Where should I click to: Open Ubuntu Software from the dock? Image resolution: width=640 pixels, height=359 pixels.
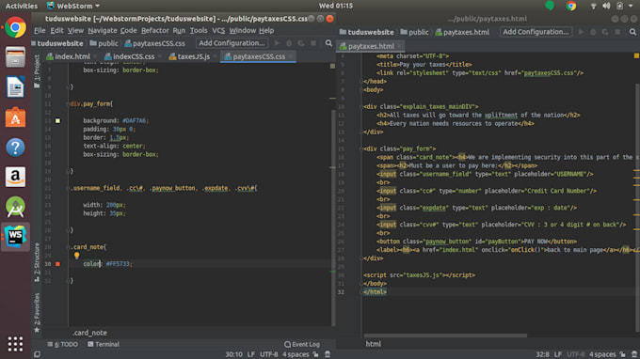tap(15, 117)
